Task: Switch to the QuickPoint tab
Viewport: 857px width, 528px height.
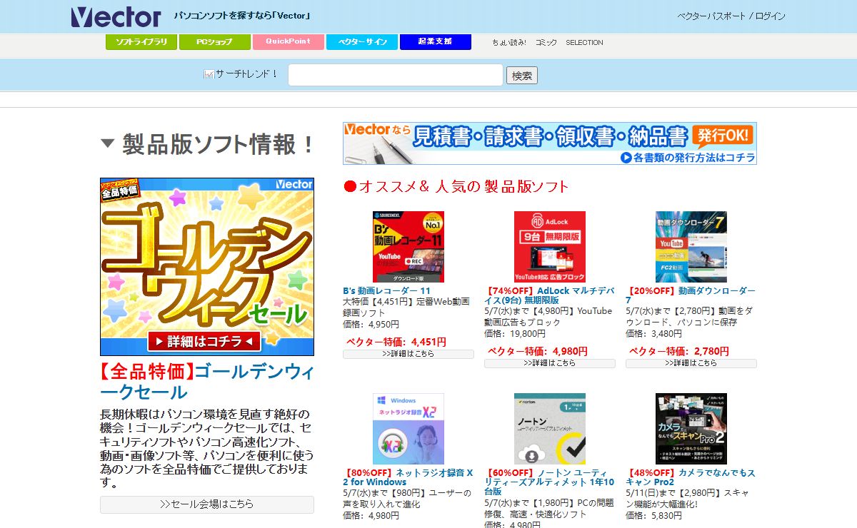Action: (289, 42)
